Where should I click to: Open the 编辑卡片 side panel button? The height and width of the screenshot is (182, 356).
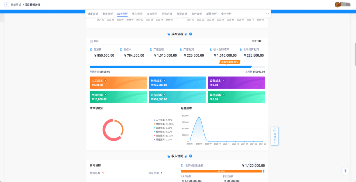[x=275, y=136]
